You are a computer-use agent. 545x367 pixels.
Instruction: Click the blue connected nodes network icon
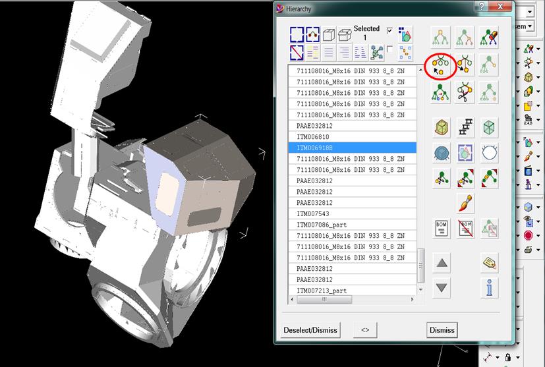coord(377,53)
